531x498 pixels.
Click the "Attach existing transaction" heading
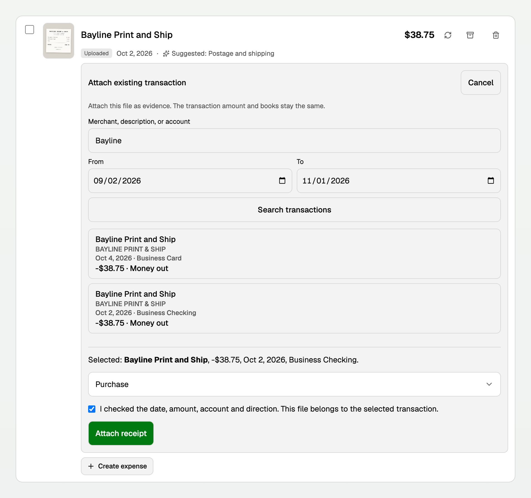137,83
